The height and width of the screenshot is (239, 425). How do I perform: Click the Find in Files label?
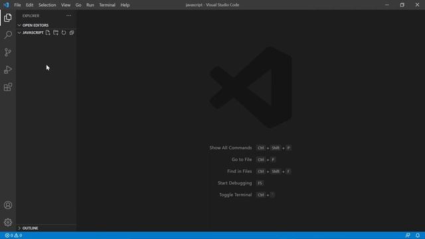click(x=240, y=171)
